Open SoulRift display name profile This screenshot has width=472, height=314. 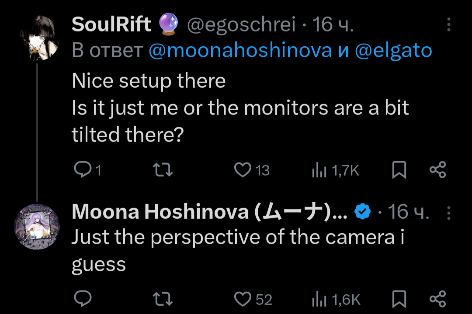[111, 25]
